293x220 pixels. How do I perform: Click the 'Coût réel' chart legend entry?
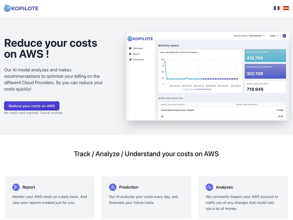[188, 89]
